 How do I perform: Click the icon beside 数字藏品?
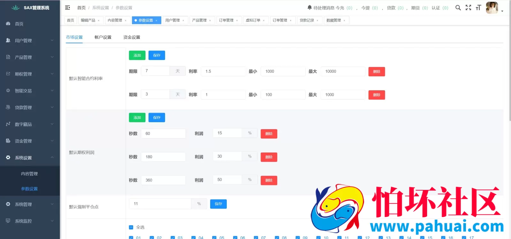(x=8, y=124)
